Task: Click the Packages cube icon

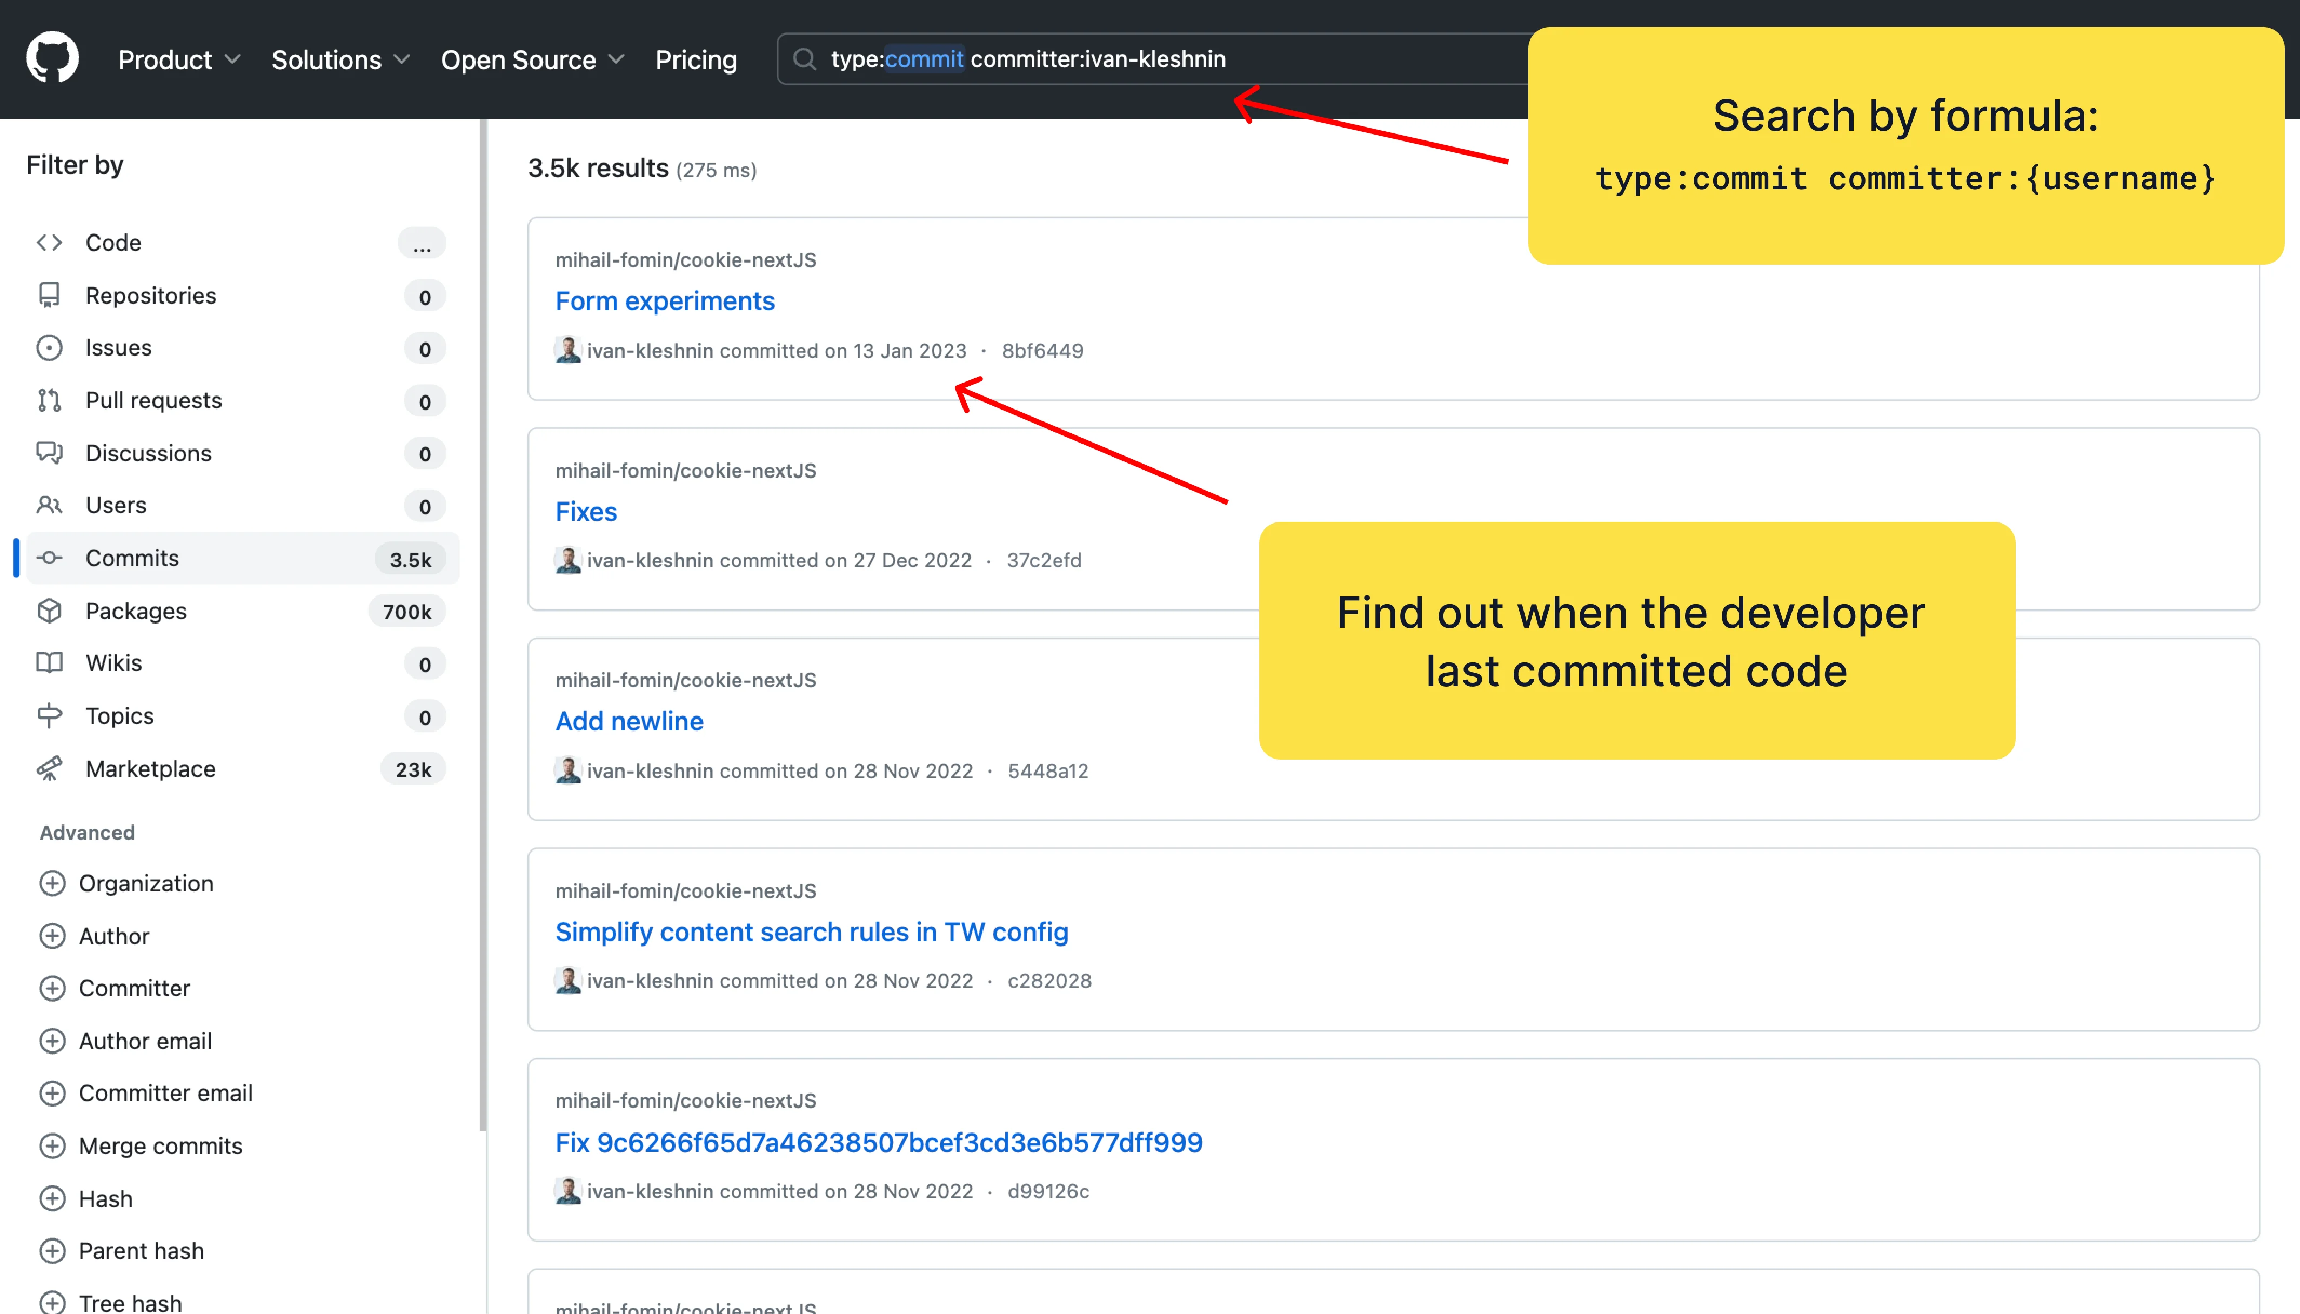Action: pos(50,611)
